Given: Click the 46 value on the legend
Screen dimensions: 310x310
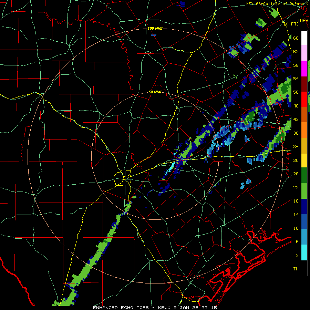Looking at the screenshot, I should 296,106.
